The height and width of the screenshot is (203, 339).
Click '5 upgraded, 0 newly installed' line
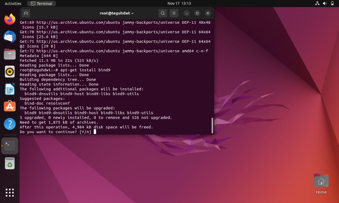tap(96, 118)
